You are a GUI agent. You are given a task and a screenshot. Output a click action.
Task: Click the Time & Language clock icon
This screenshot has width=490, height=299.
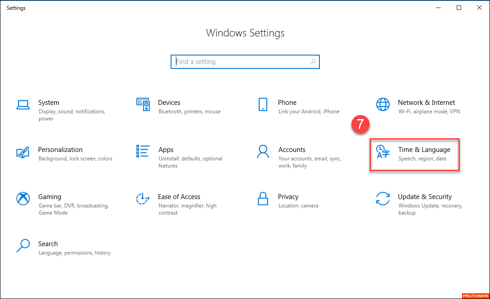tap(383, 151)
